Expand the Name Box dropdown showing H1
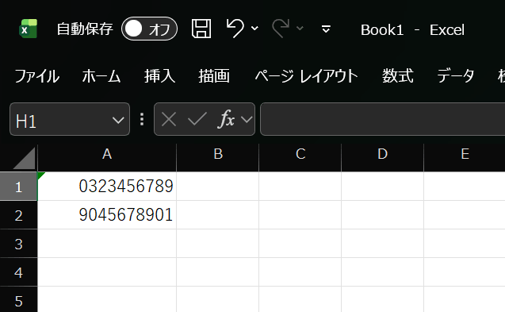 tap(118, 121)
